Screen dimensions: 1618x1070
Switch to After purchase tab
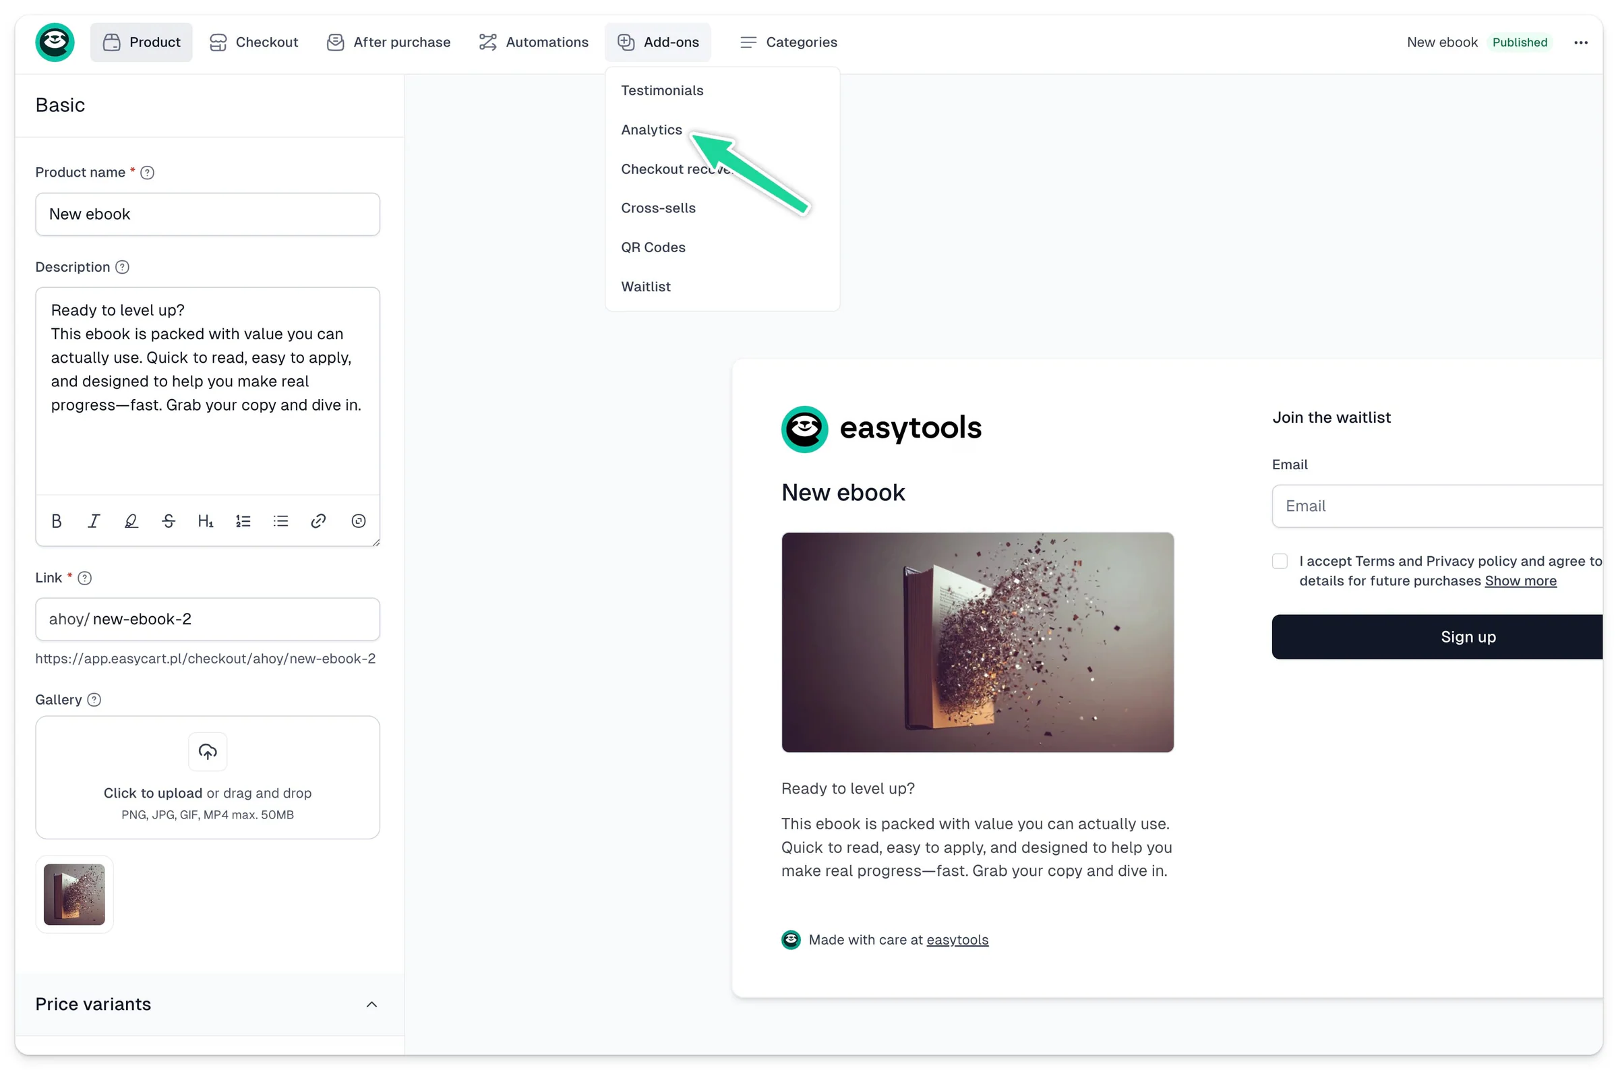388,42
